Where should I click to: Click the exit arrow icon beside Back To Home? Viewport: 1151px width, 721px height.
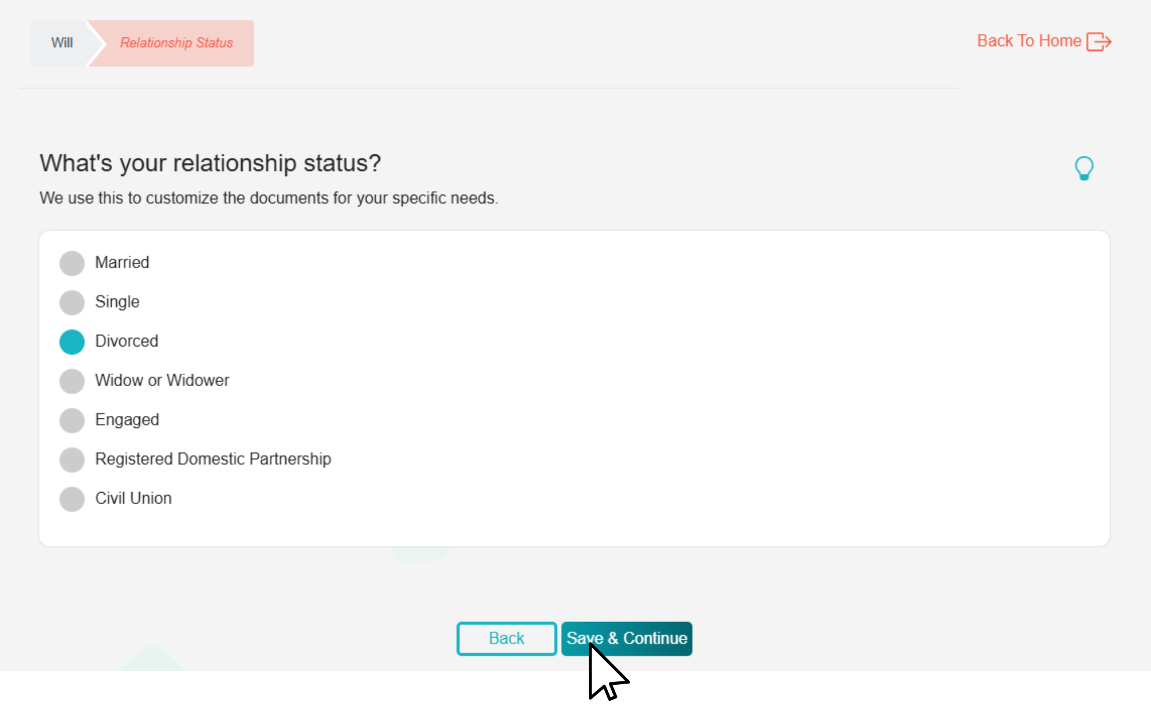pos(1099,42)
